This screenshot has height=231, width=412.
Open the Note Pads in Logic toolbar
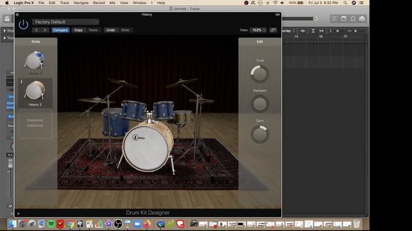pos(343,19)
